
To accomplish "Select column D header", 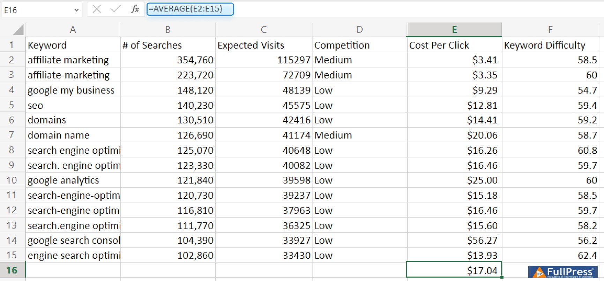I will point(359,30).
